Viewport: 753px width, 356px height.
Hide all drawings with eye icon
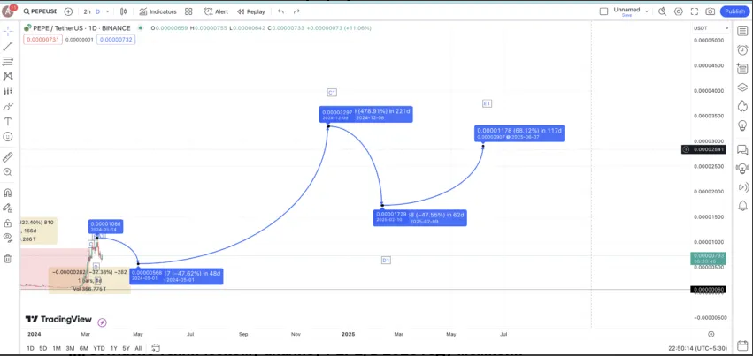8,237
